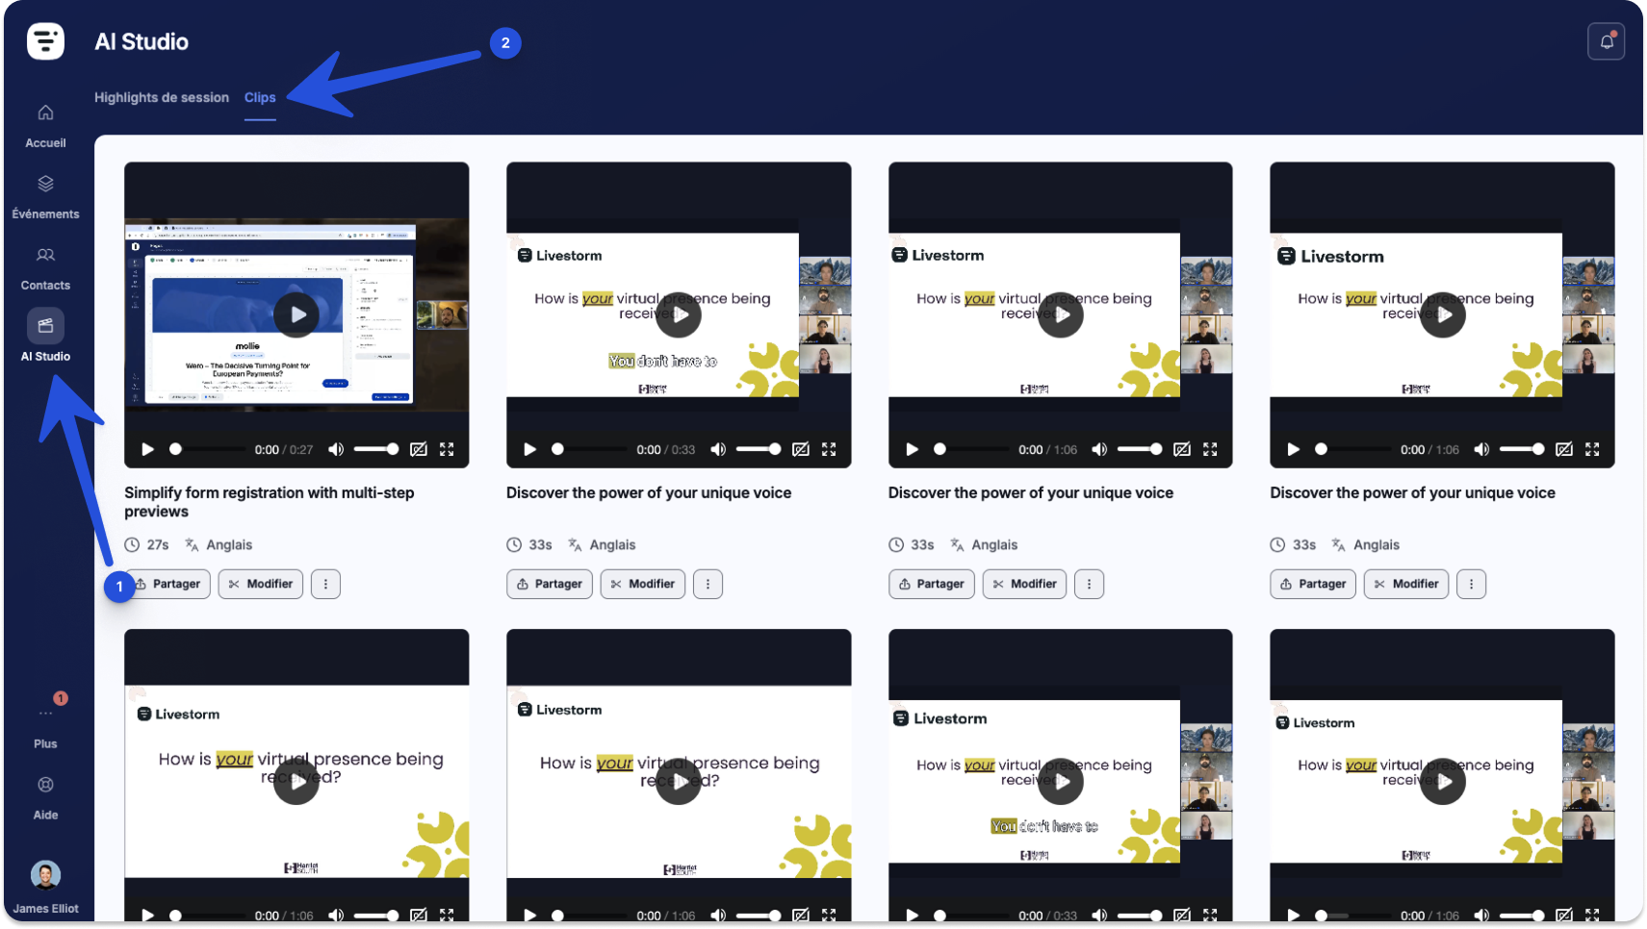This screenshot has width=1647, height=929.
Task: Fullscreen the bottom-row clip showing 0:33
Action: (x=1210, y=916)
